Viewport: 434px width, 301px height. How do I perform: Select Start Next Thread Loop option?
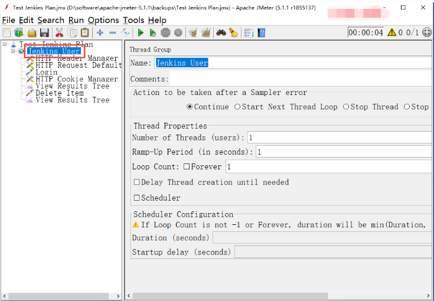coord(286,107)
